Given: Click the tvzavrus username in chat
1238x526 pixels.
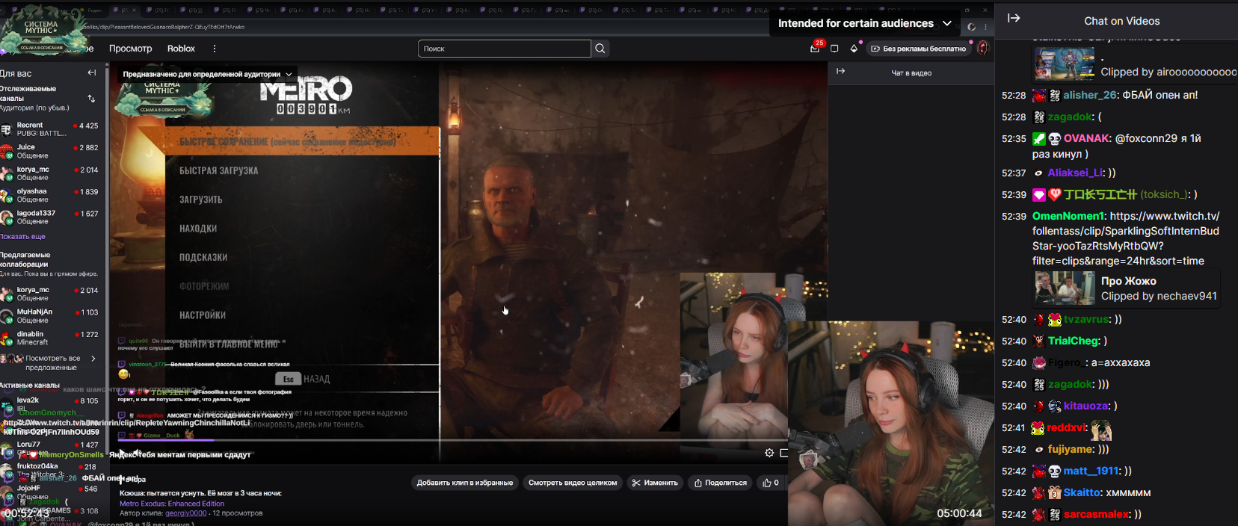Looking at the screenshot, I should click(x=1086, y=319).
